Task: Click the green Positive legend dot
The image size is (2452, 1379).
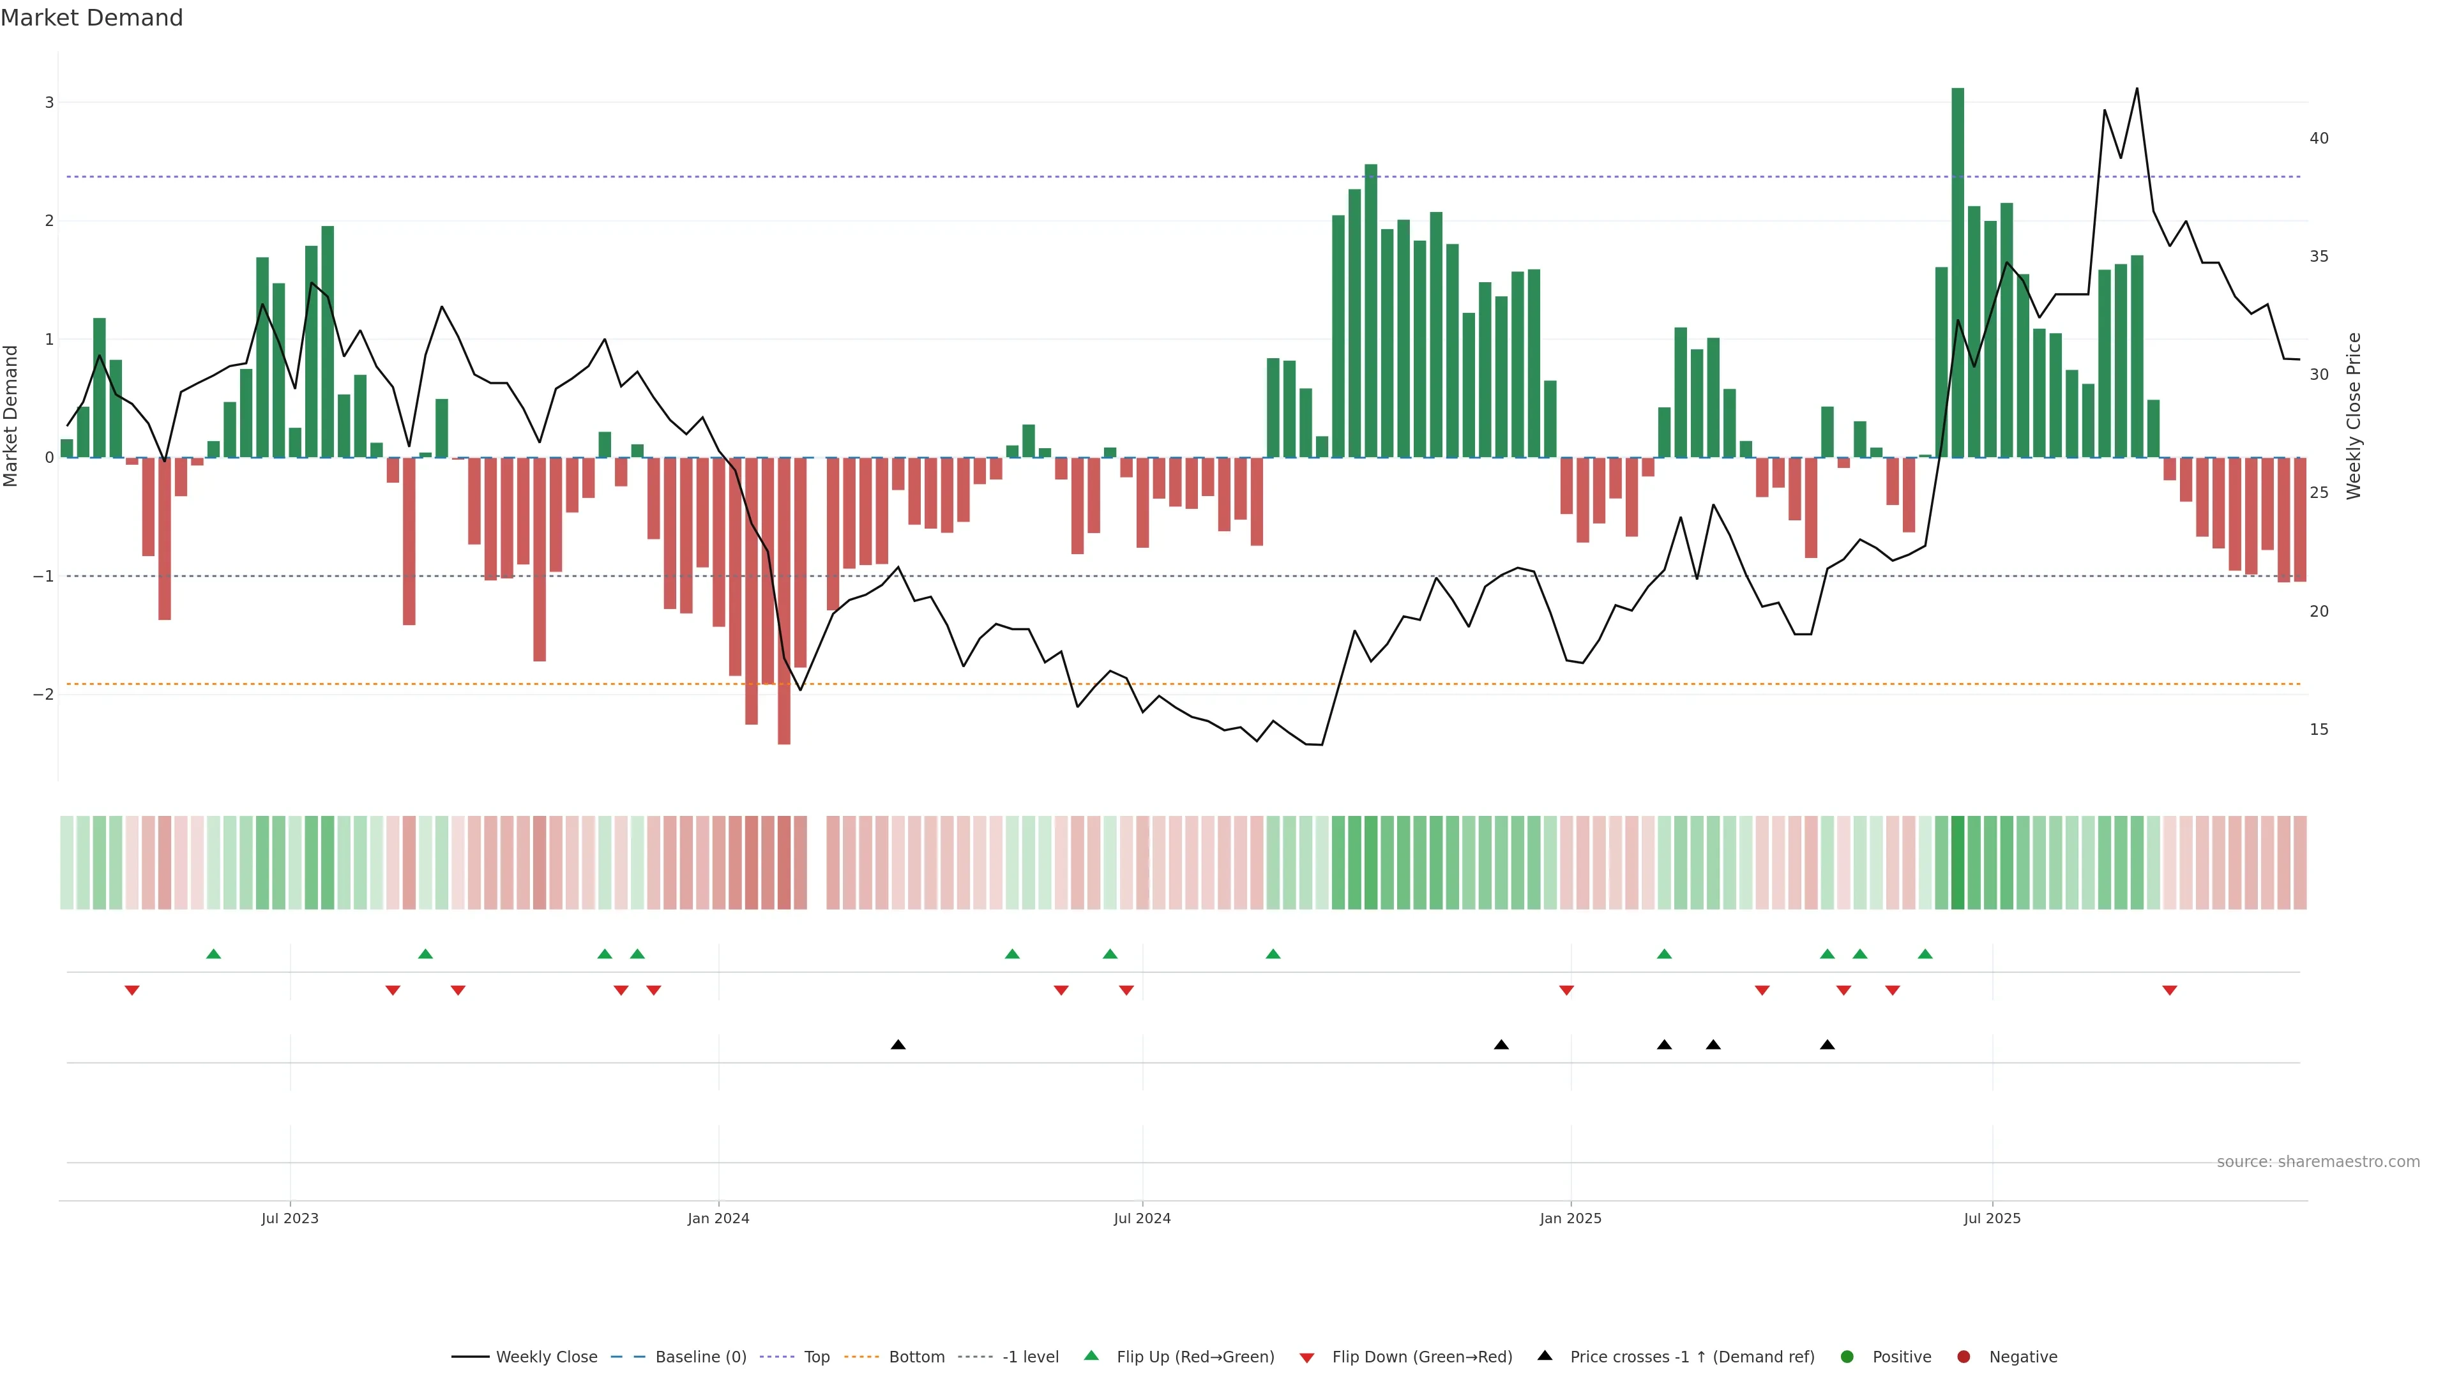Action: pyautogui.click(x=1847, y=1357)
